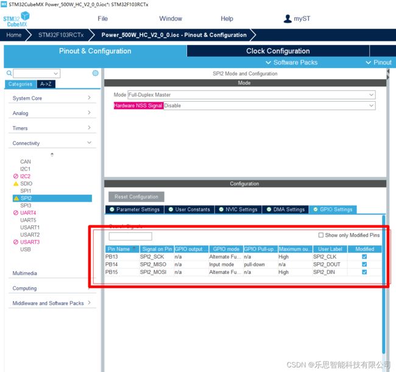396x372 pixels.
Task: Open the NVIC Settings tab
Action: (x=238, y=209)
